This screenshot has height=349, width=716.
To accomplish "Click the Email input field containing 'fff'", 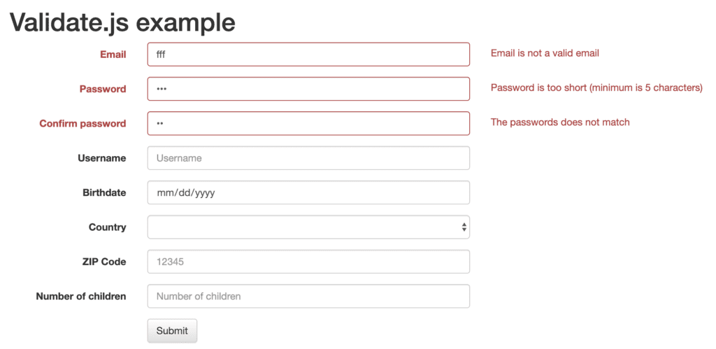I will pyautogui.click(x=308, y=55).
